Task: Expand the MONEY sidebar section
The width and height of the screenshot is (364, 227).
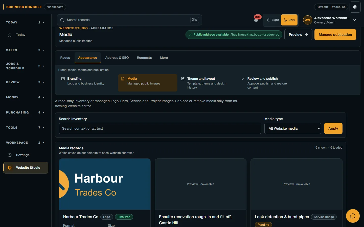Action: coord(26,97)
